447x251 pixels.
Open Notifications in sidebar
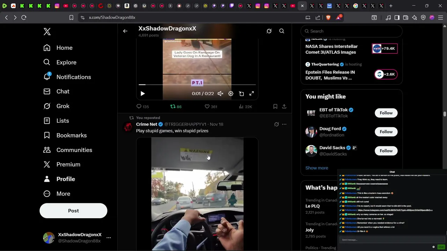pos(67,77)
